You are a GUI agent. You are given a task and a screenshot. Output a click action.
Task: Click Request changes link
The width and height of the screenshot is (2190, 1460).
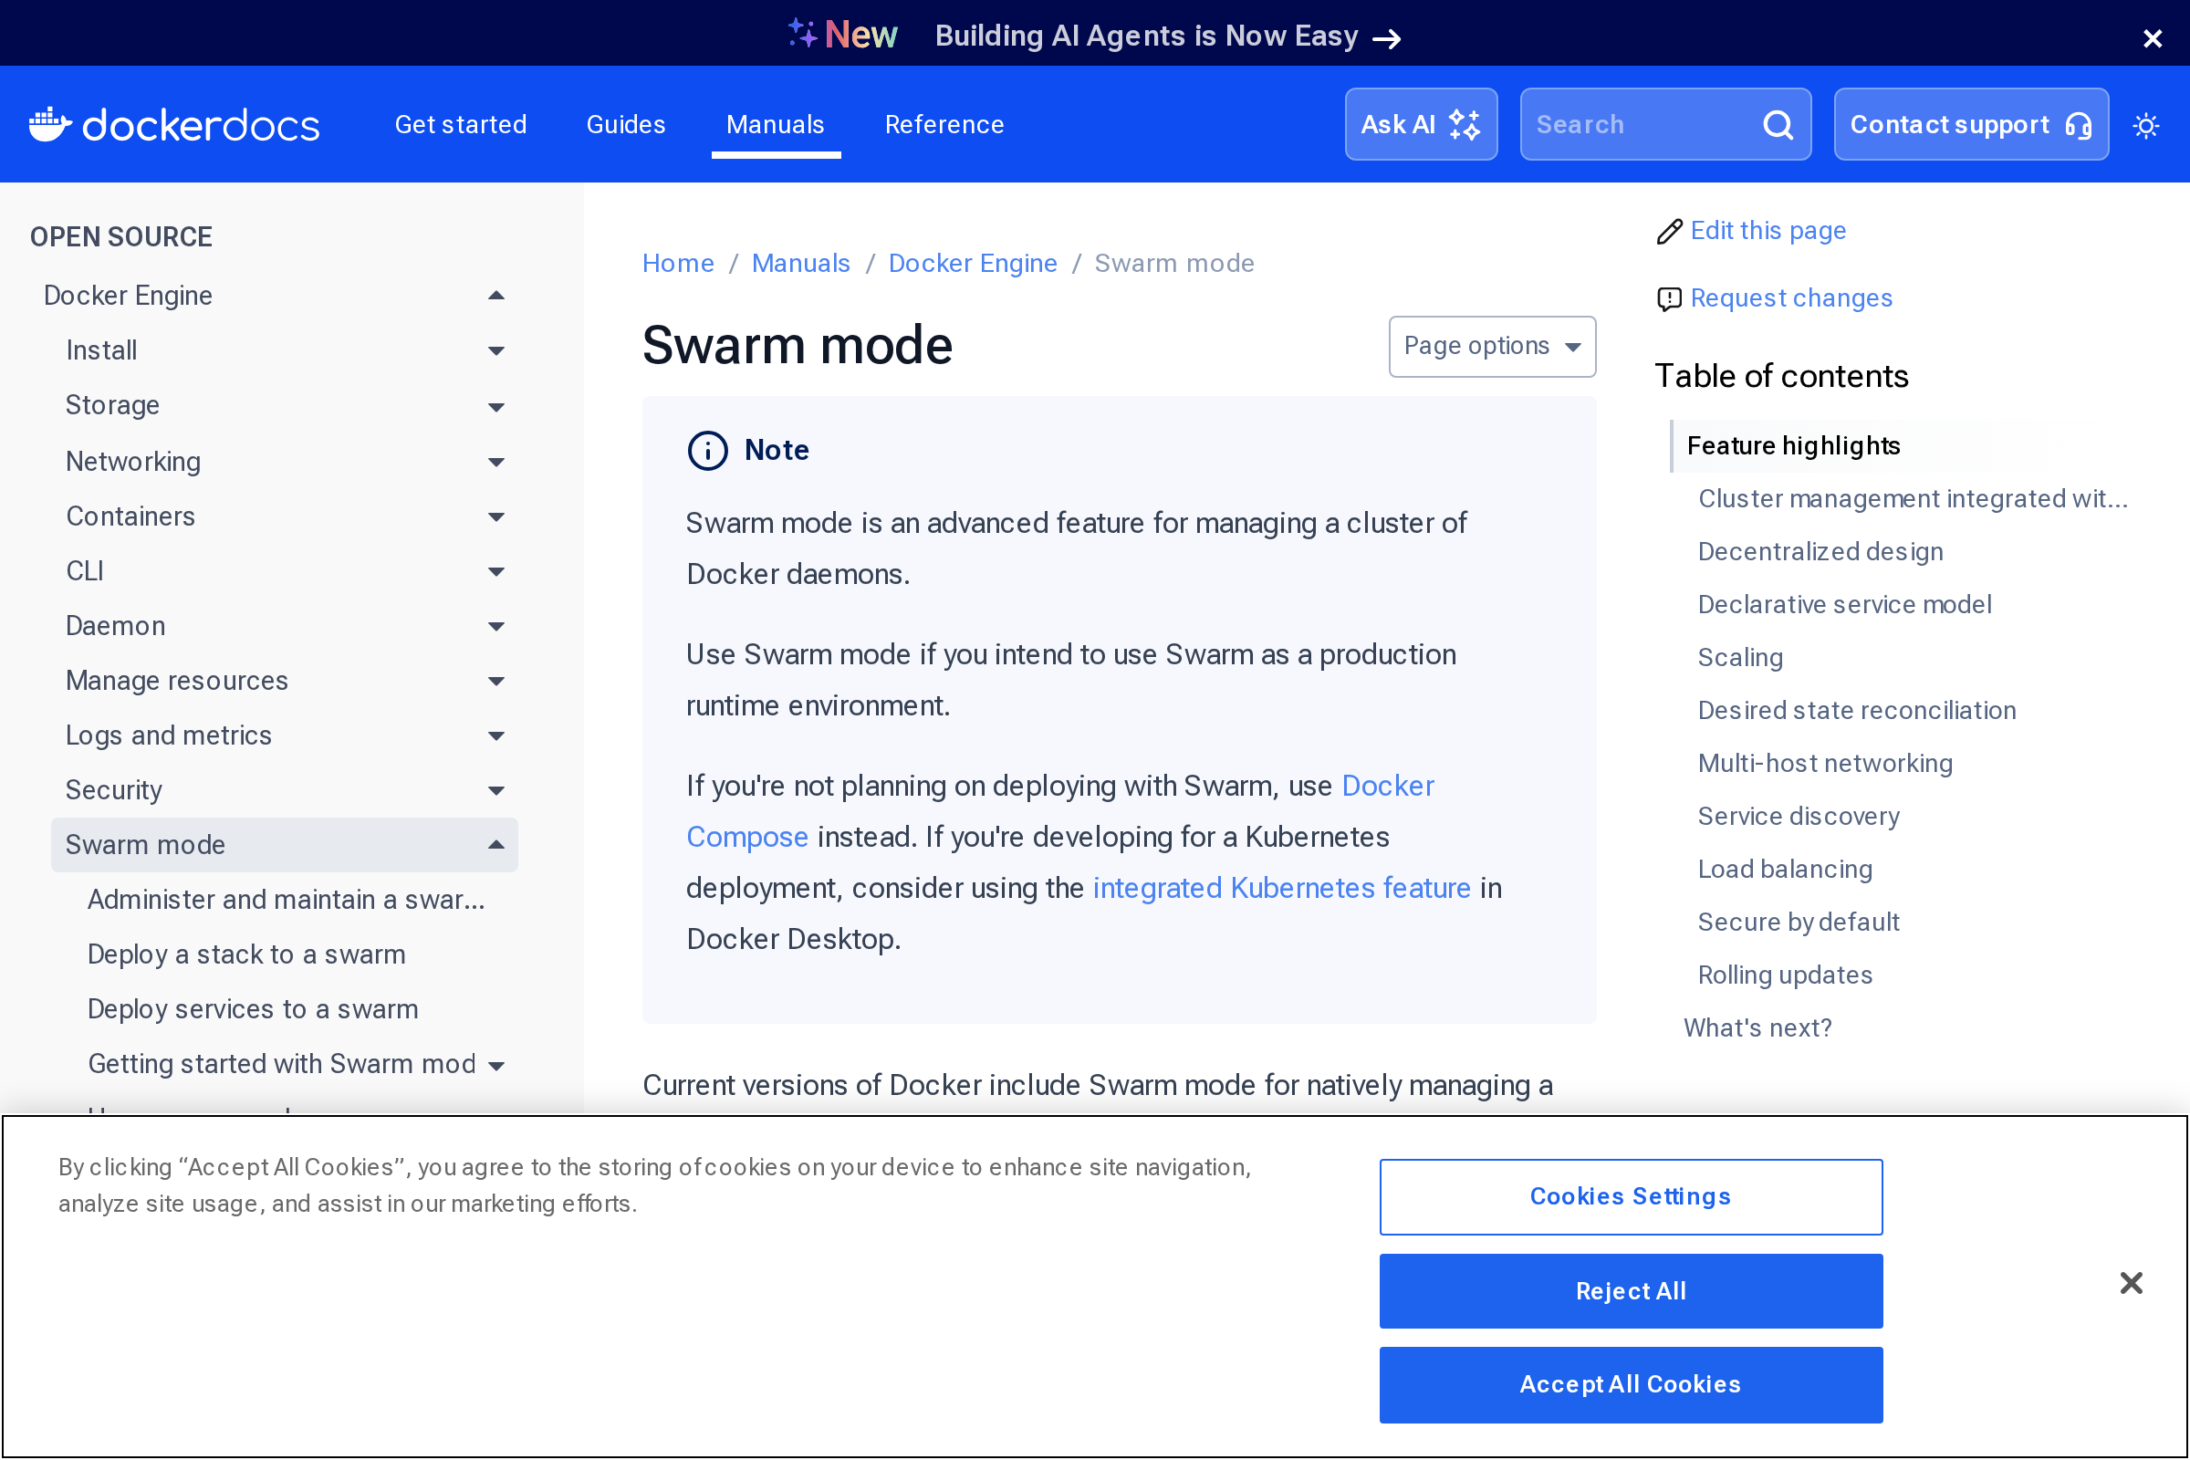pos(1791,299)
